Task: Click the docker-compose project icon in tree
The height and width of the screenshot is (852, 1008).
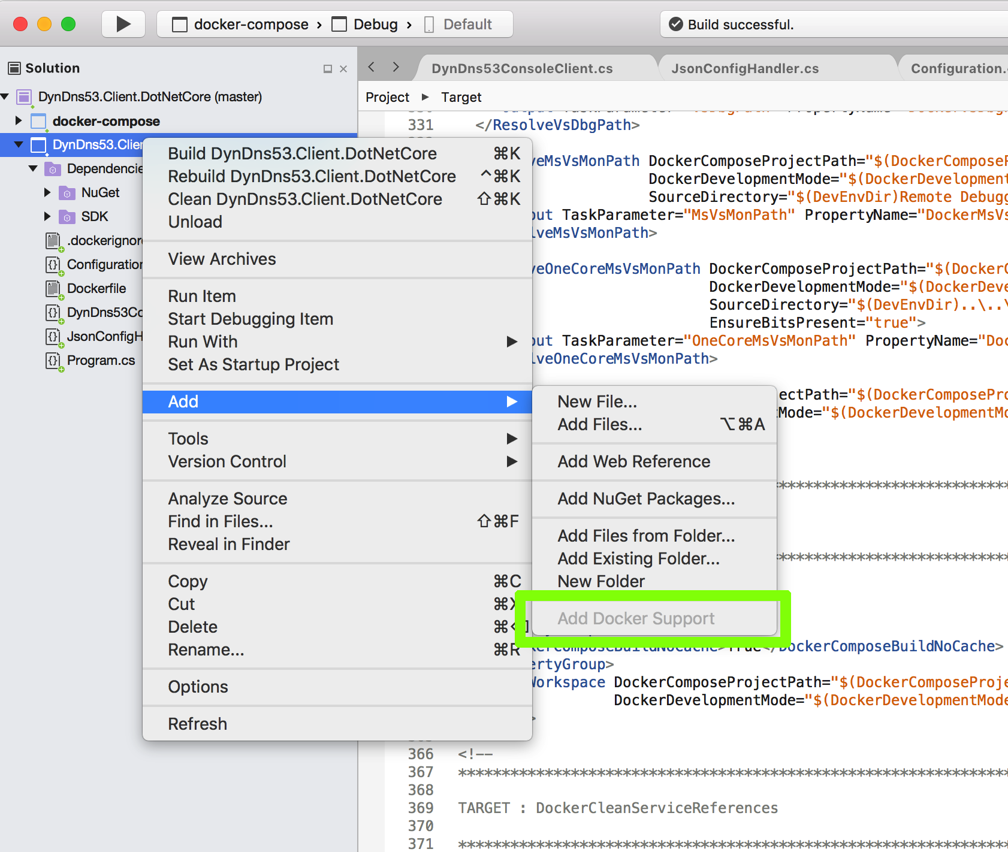Action: click(x=39, y=121)
